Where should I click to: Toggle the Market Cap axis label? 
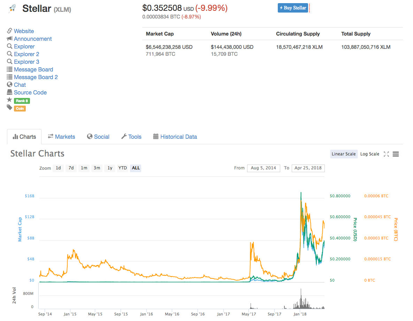pos(20,229)
